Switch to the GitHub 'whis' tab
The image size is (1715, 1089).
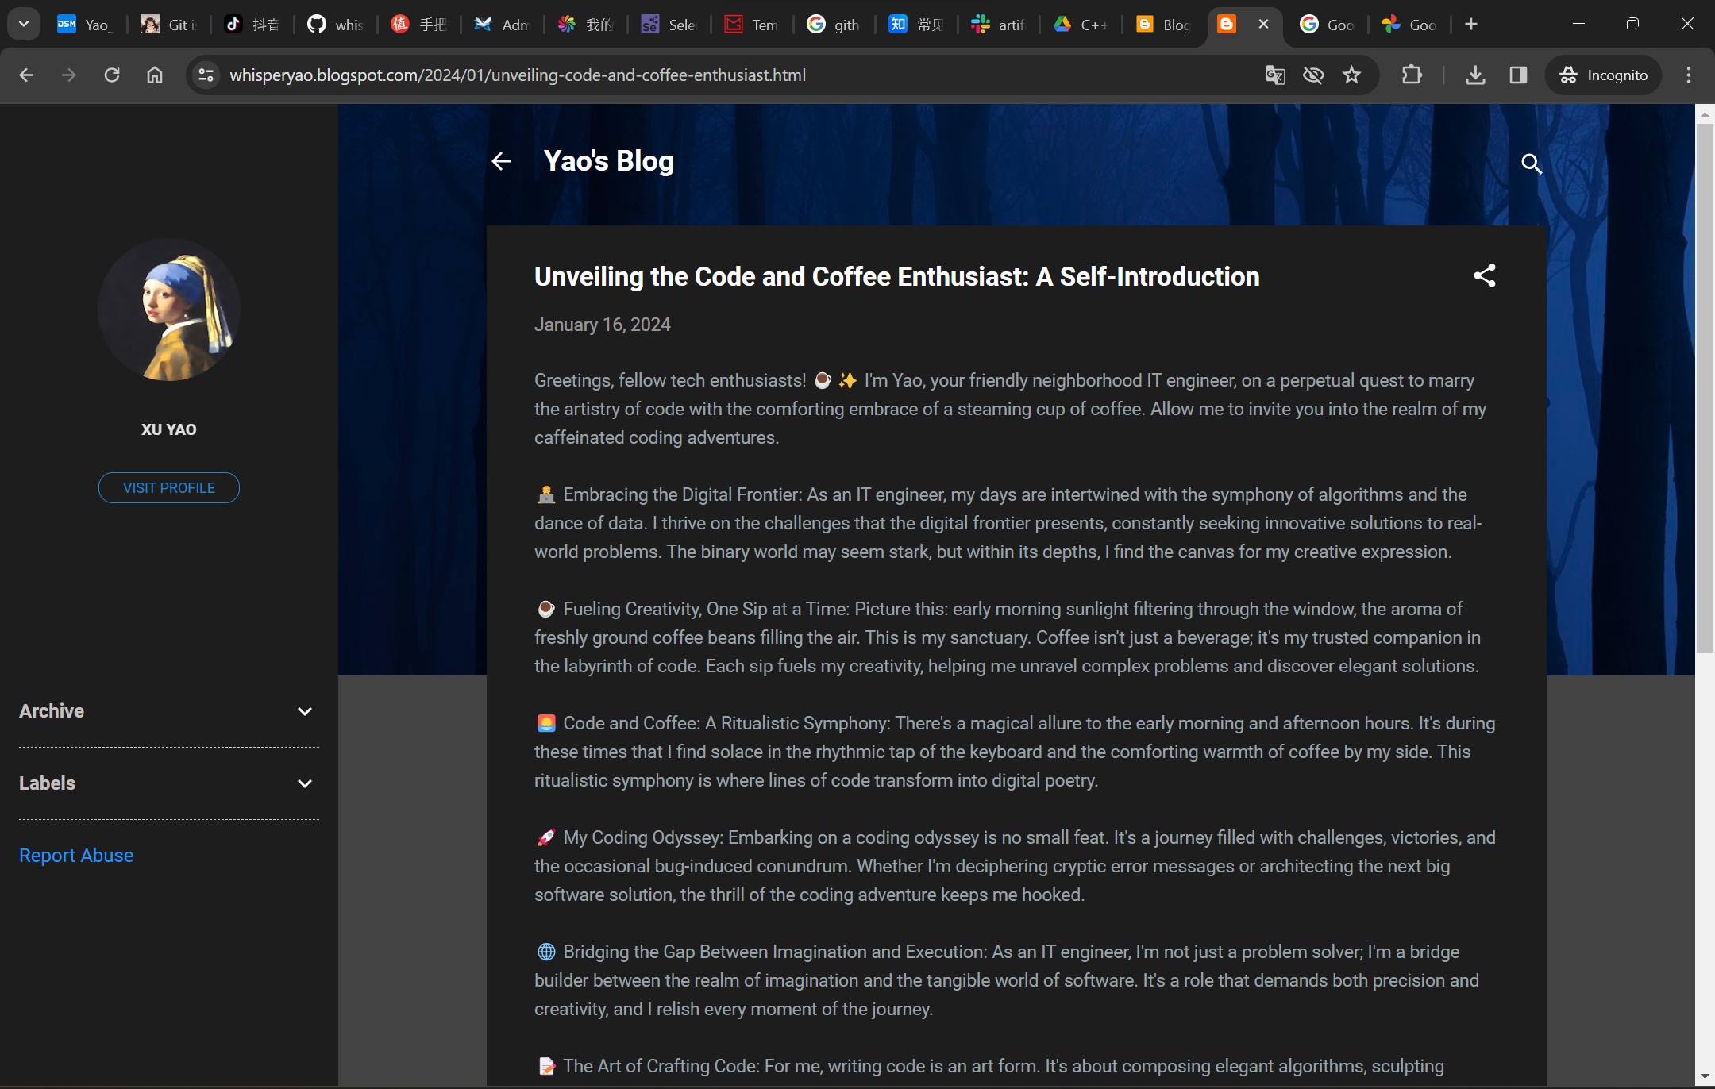point(335,25)
